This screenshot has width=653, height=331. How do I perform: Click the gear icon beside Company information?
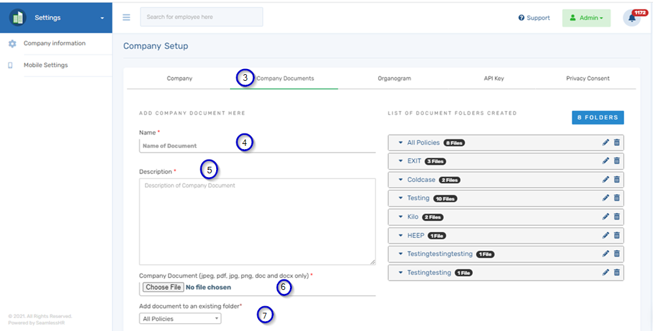pos(12,43)
